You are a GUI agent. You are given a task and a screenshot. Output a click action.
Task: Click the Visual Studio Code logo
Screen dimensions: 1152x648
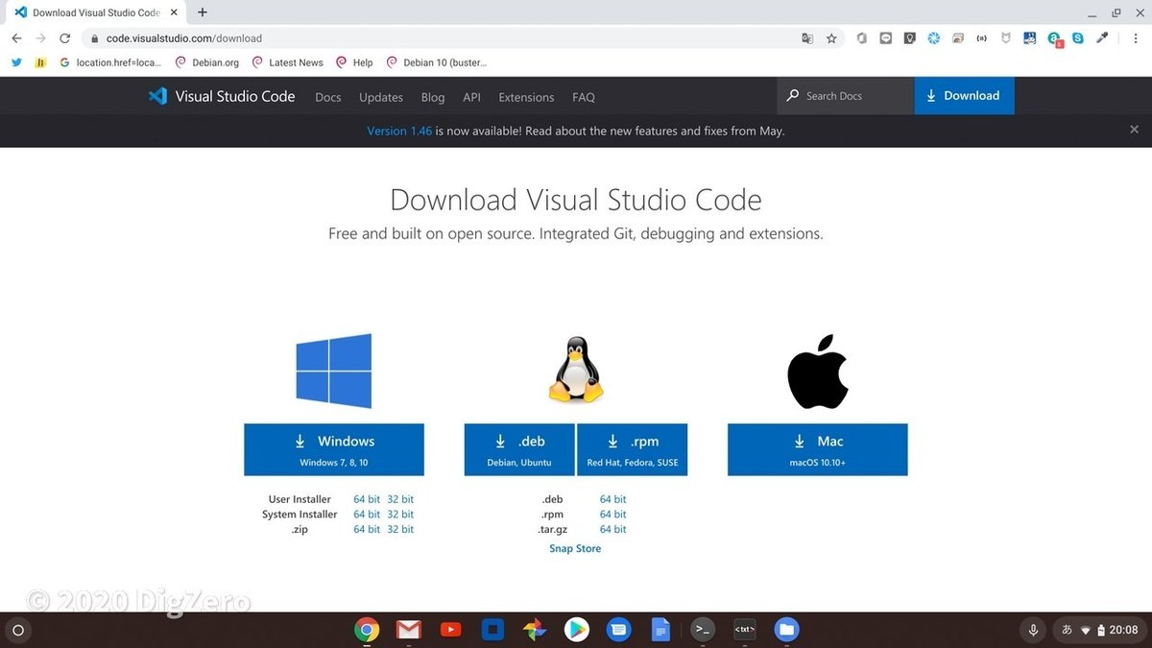(222, 96)
